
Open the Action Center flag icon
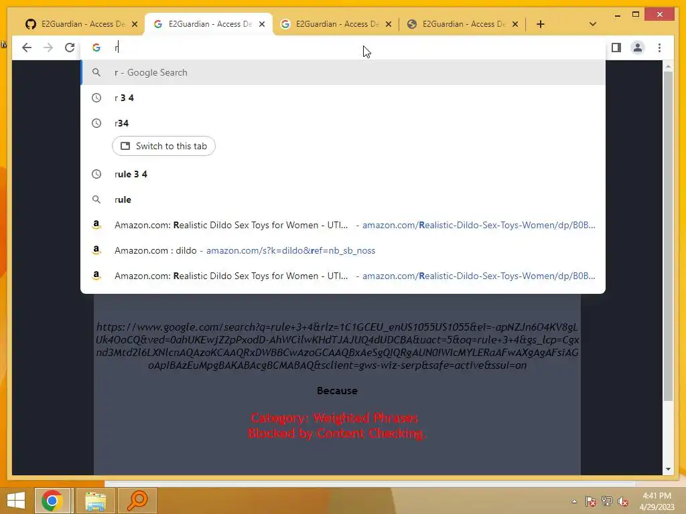[591, 501]
